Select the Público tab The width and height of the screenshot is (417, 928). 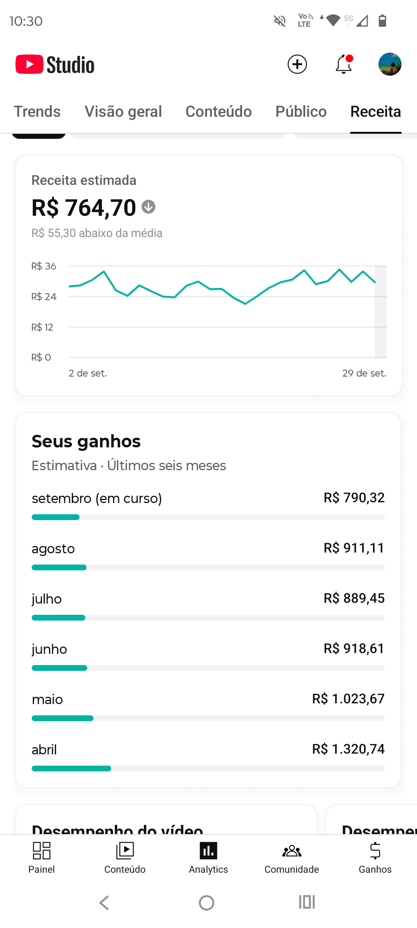[301, 112]
